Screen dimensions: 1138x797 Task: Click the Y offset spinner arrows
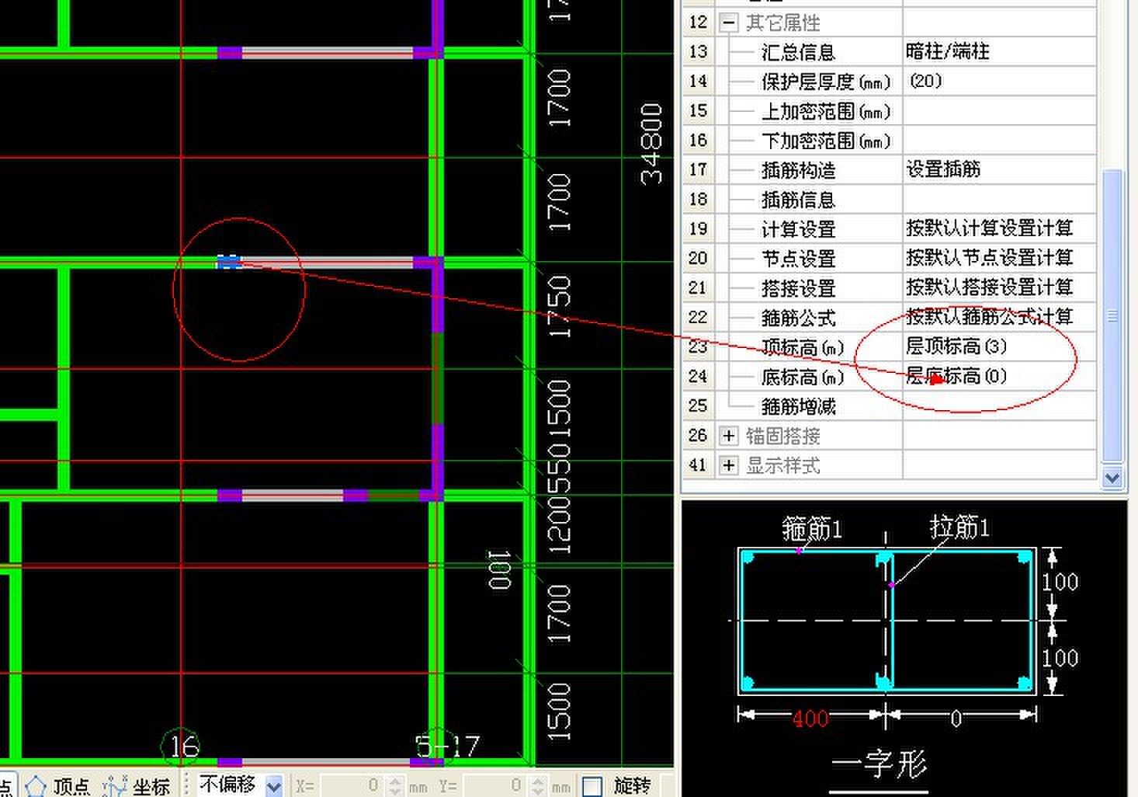click(x=538, y=786)
